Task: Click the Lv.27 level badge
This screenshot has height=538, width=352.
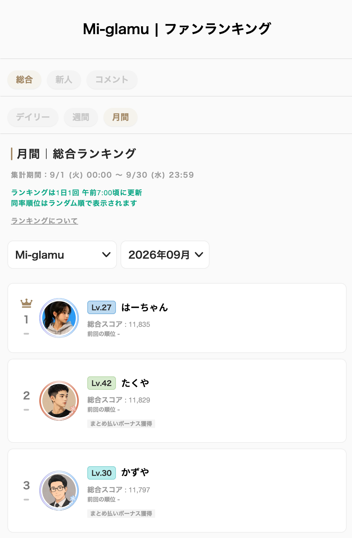Action: (101, 307)
